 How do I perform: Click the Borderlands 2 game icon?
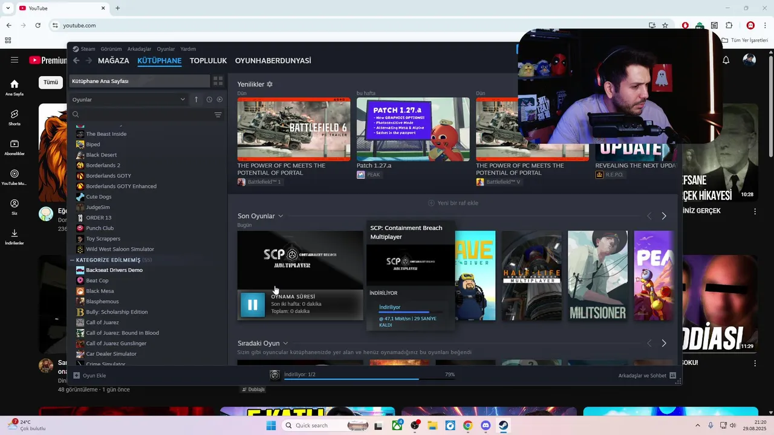pos(80,166)
